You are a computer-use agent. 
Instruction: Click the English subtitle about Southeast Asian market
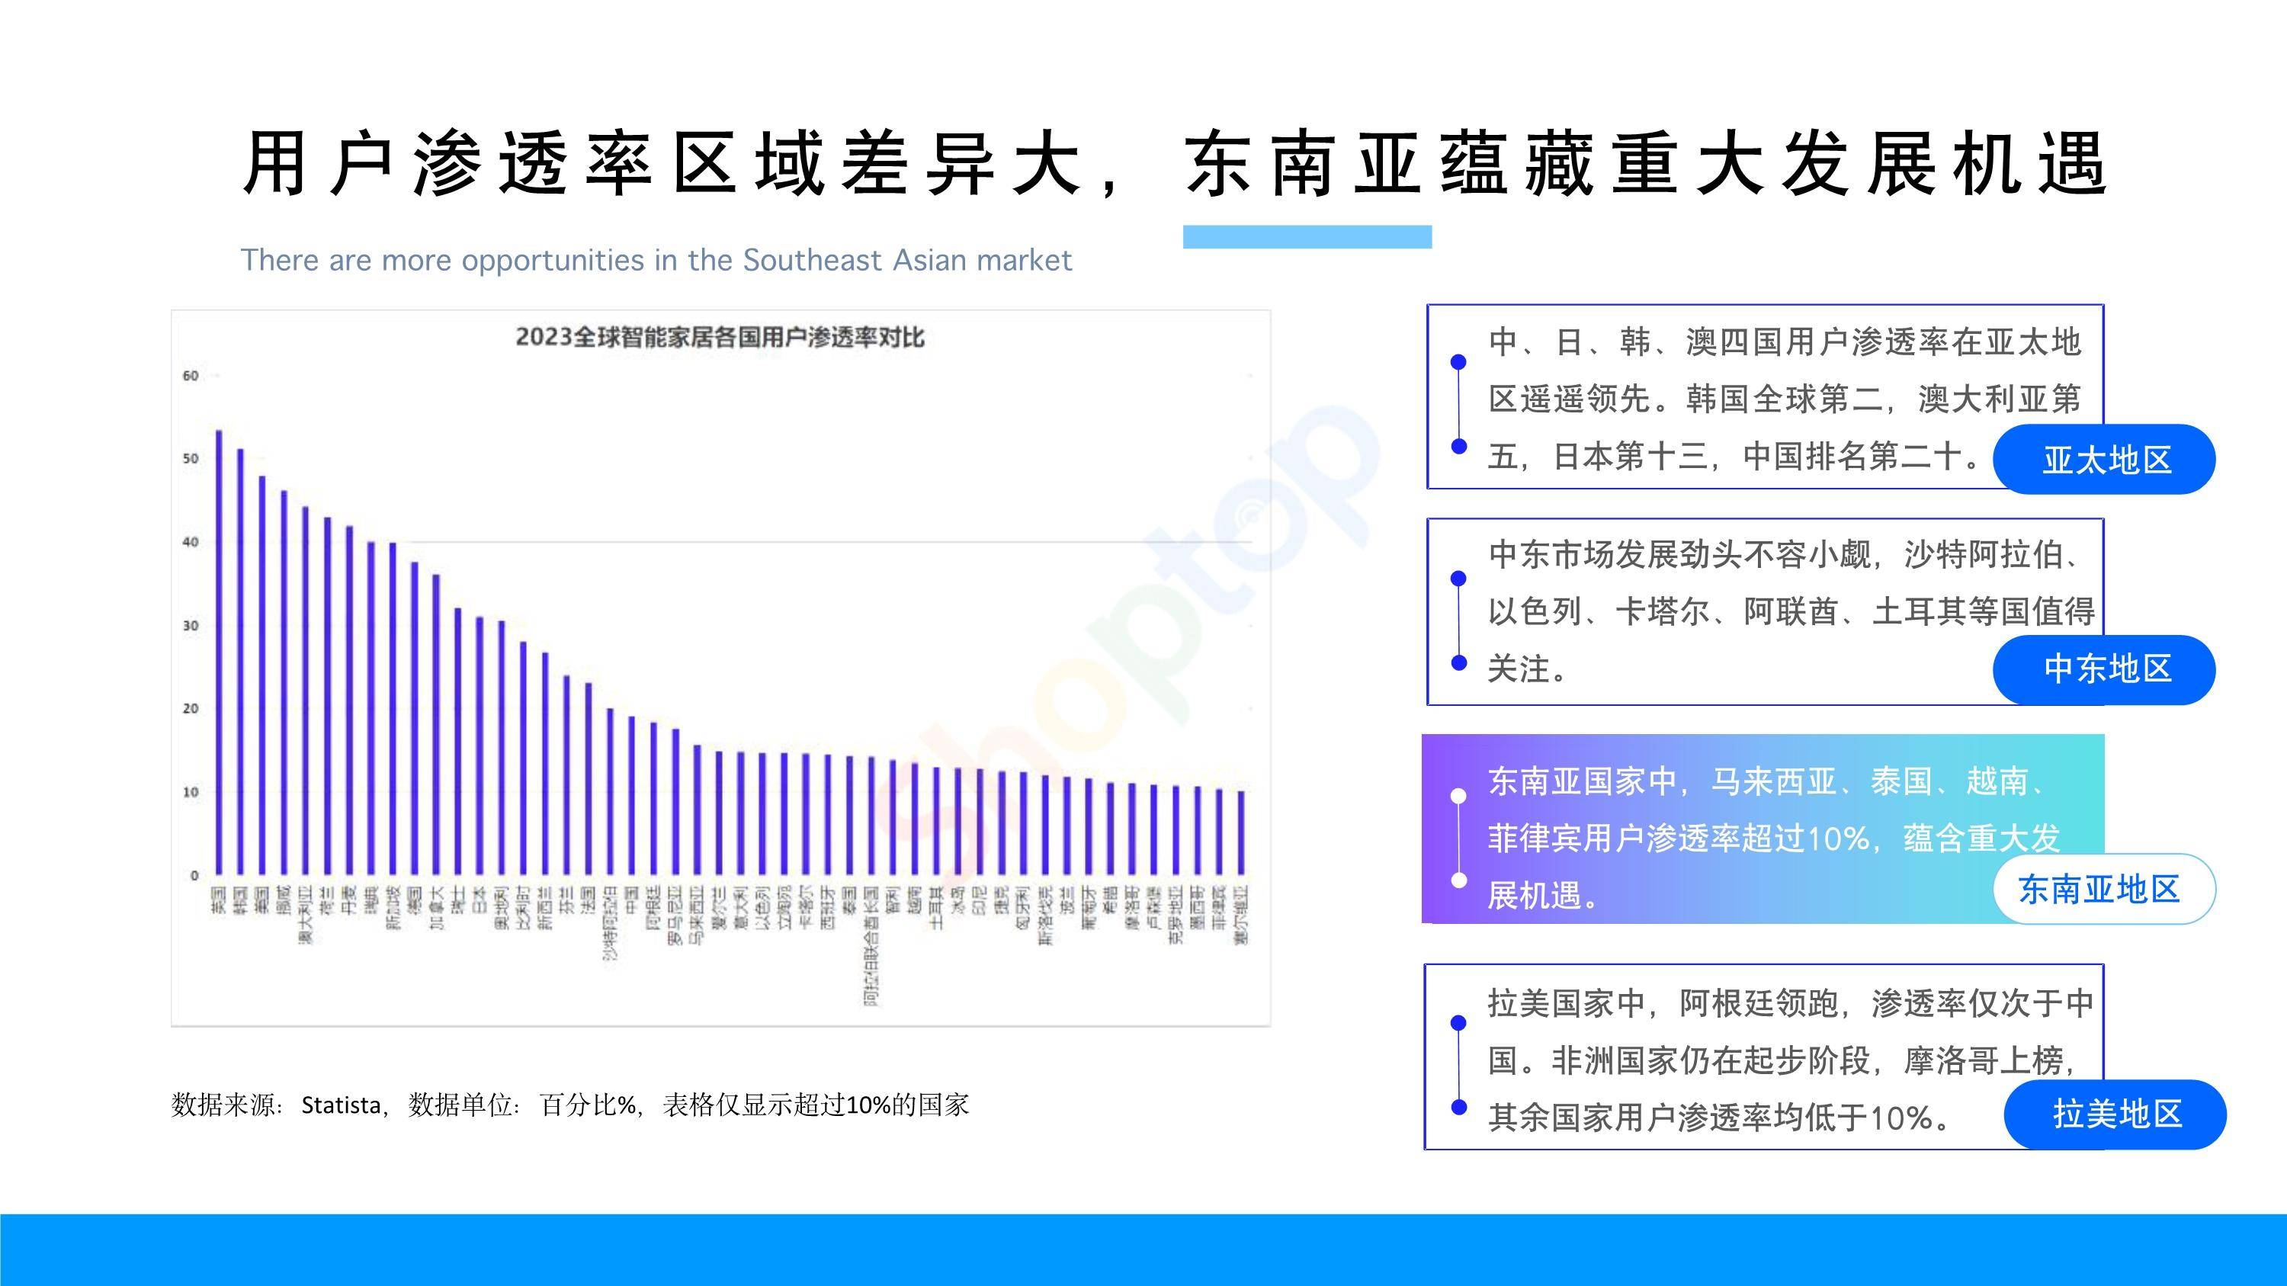pos(656,260)
